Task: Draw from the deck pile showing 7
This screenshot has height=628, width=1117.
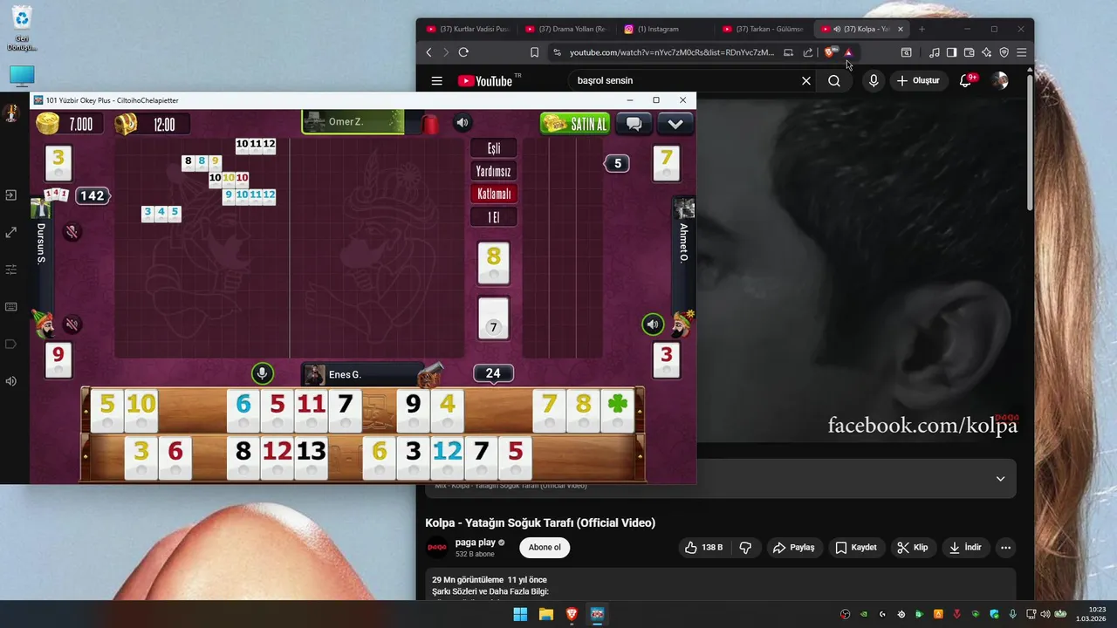Action: click(494, 319)
